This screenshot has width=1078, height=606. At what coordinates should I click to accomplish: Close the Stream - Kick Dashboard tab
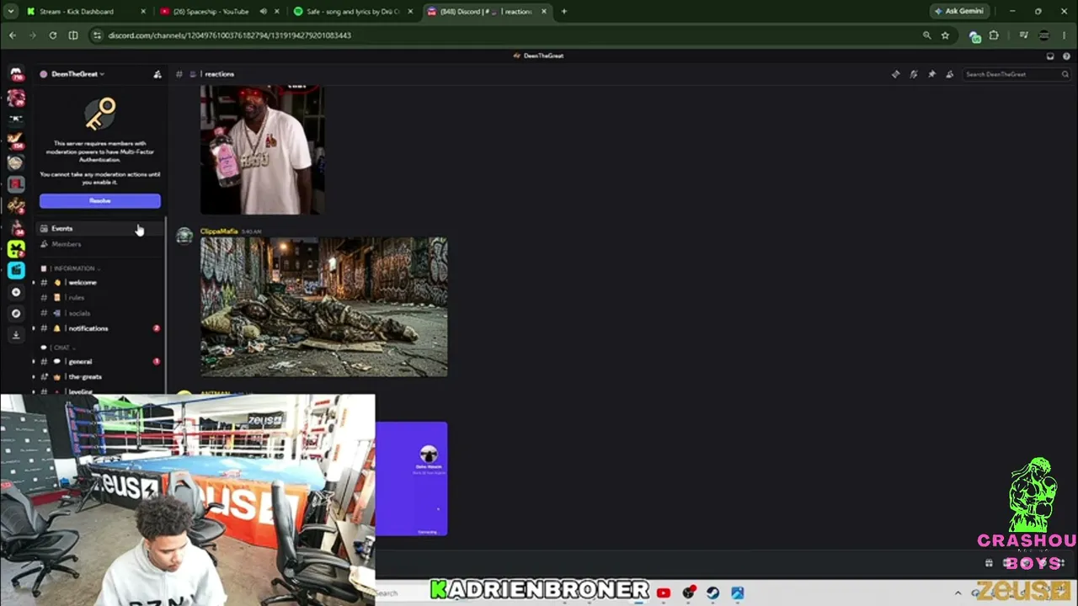(142, 12)
